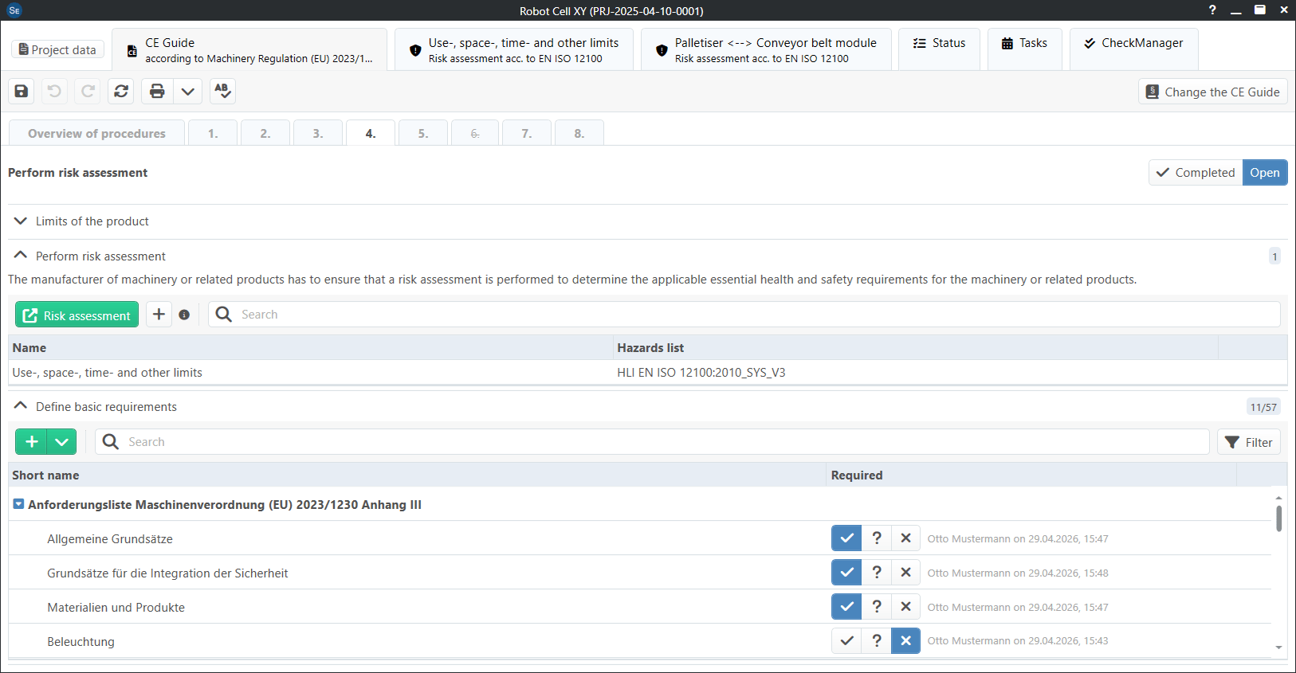Image resolution: width=1296 pixels, height=673 pixels.
Task: Open the print options dropdown arrow
Action: [x=187, y=91]
